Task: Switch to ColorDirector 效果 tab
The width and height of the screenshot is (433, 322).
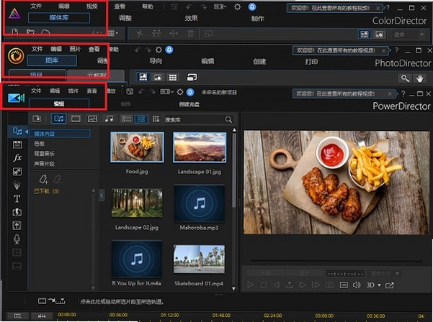Action: click(x=191, y=18)
